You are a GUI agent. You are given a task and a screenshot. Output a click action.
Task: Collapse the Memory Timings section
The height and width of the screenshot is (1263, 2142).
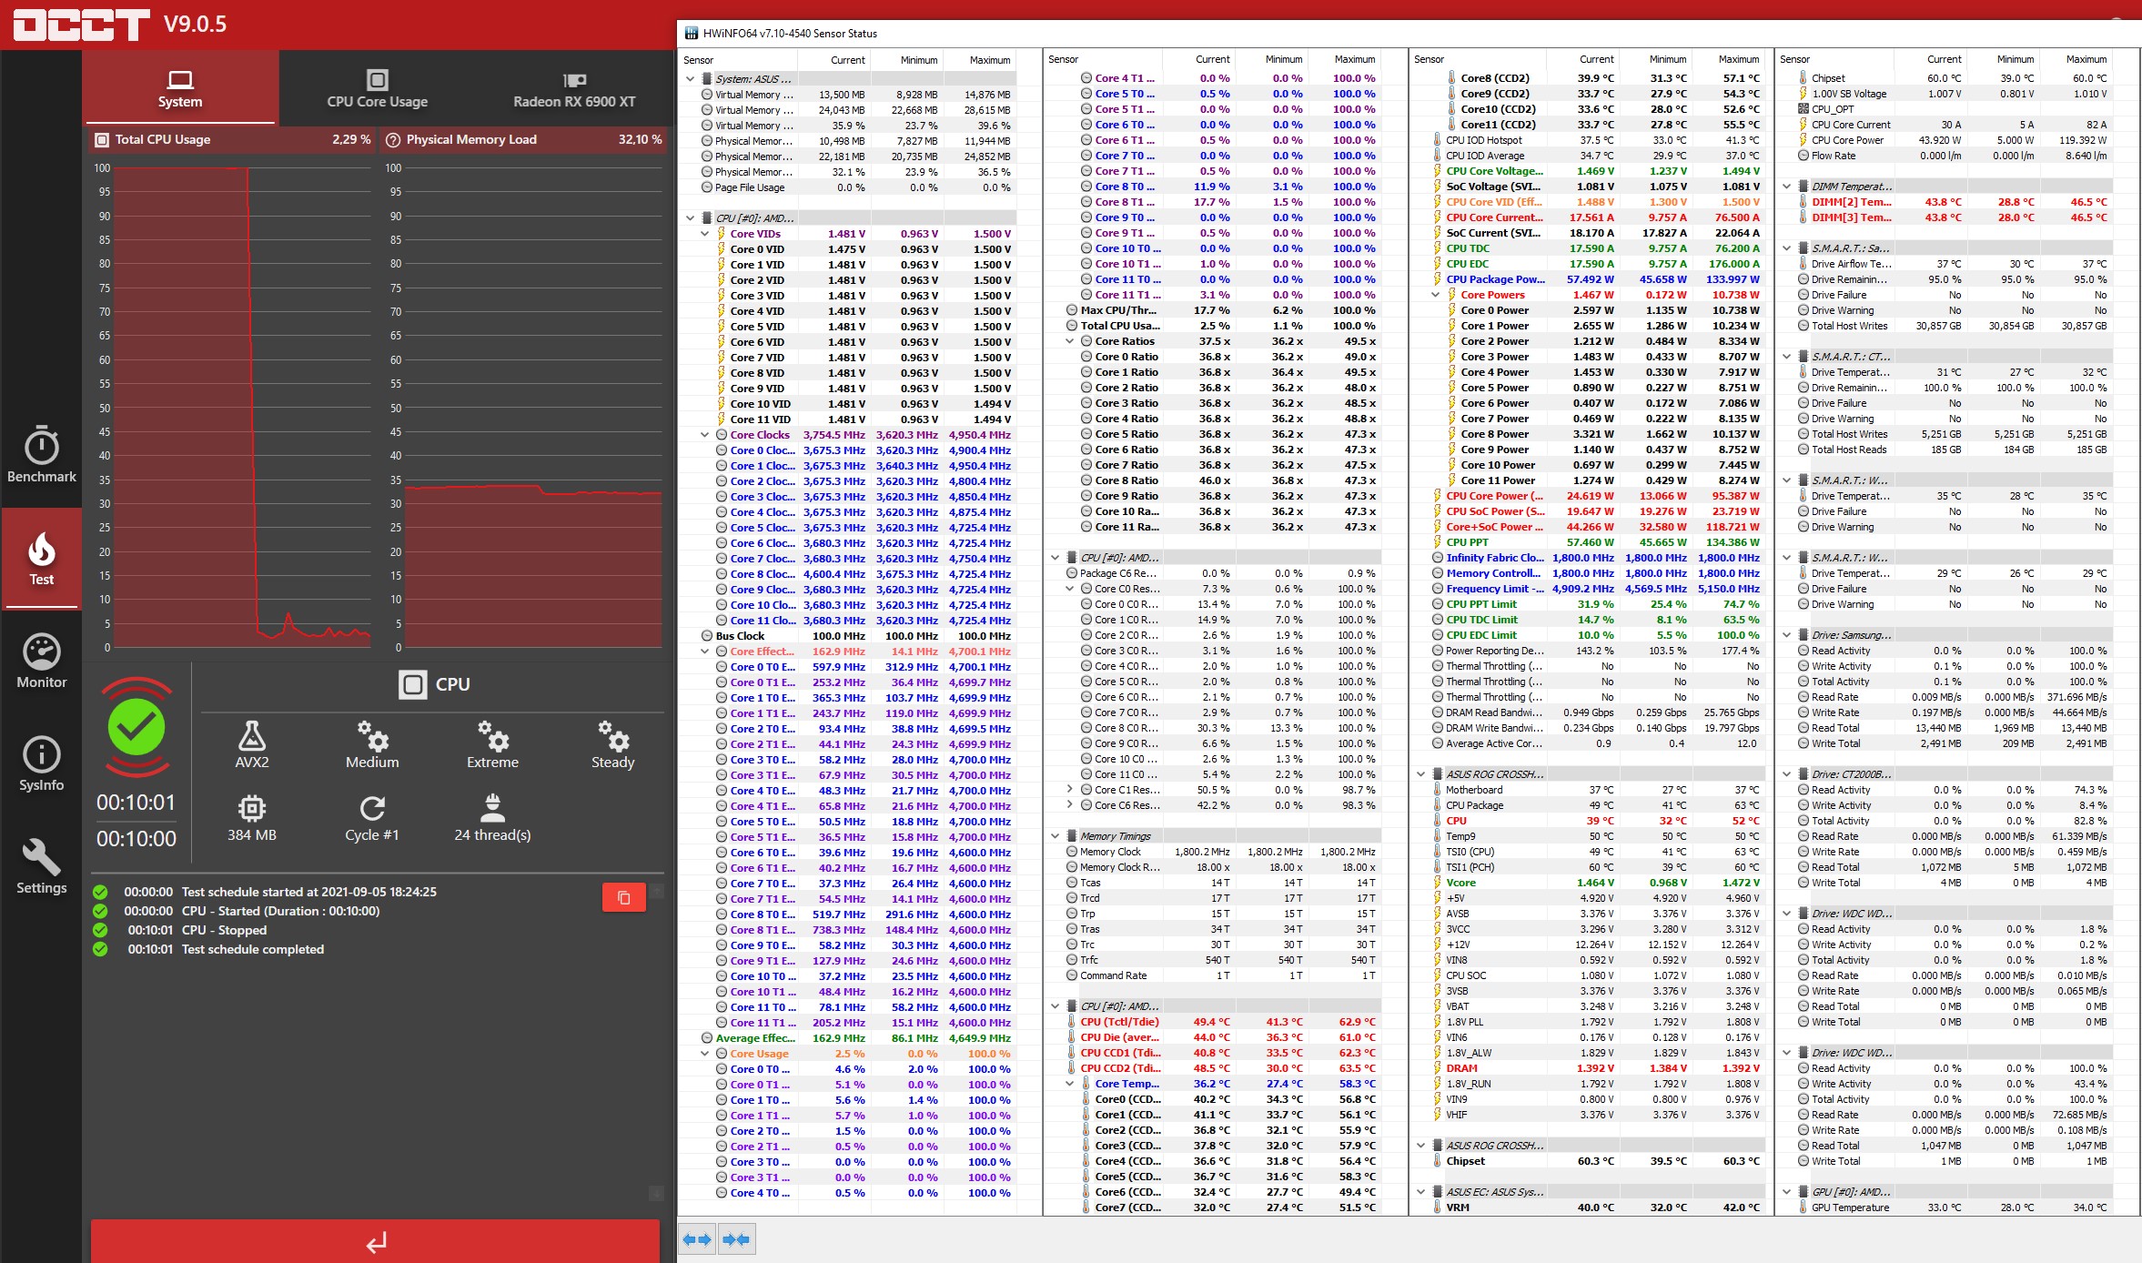click(x=1056, y=836)
